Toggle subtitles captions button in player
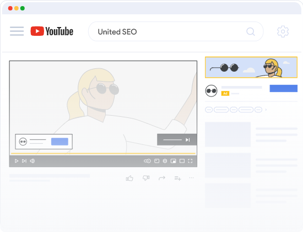 coord(156,161)
